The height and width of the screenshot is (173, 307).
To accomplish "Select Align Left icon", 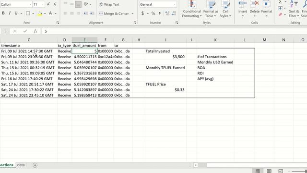I will (x=65, y=13).
